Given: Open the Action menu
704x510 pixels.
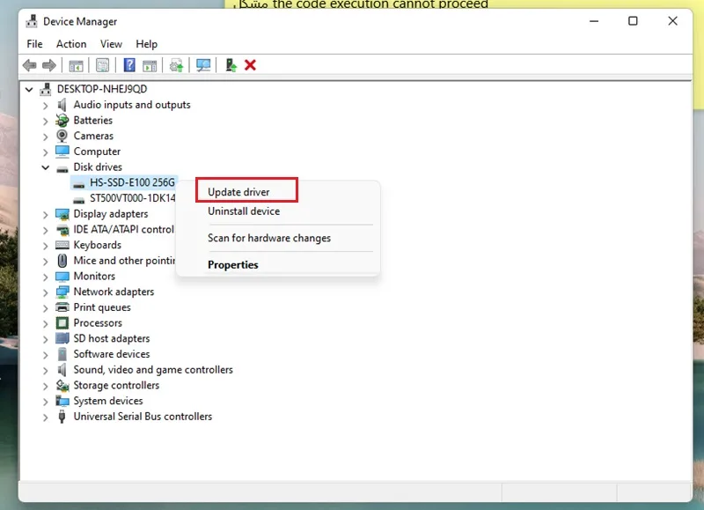Looking at the screenshot, I should tap(71, 44).
